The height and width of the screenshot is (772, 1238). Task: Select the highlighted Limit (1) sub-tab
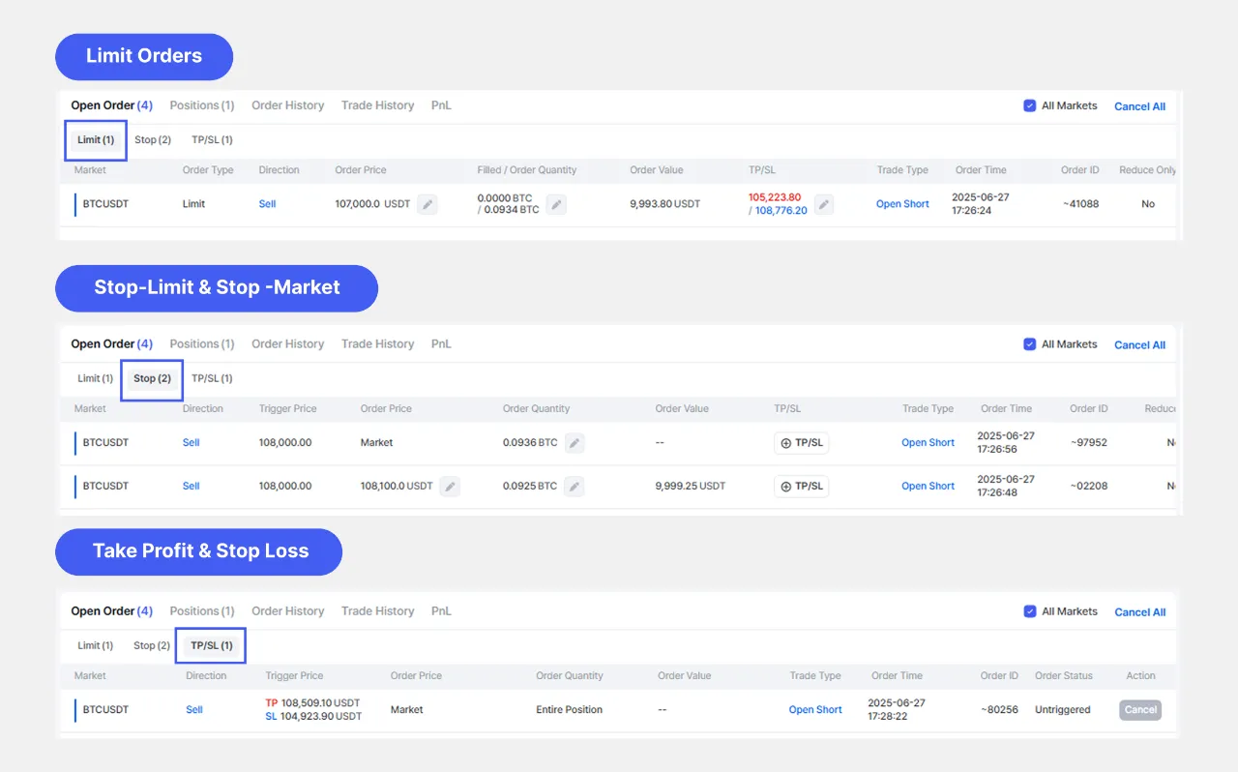click(96, 140)
